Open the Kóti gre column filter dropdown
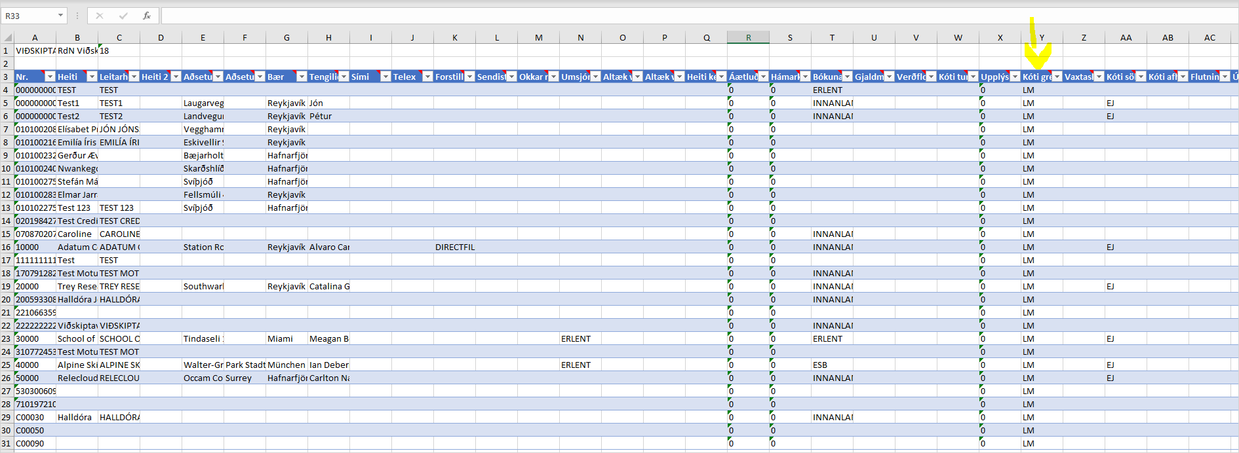The width and height of the screenshot is (1239, 453). 1057,77
